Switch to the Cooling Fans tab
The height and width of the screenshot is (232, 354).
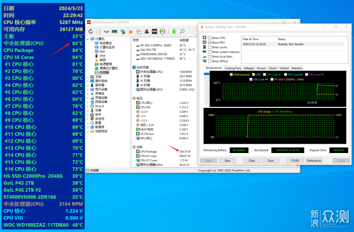click(x=233, y=68)
